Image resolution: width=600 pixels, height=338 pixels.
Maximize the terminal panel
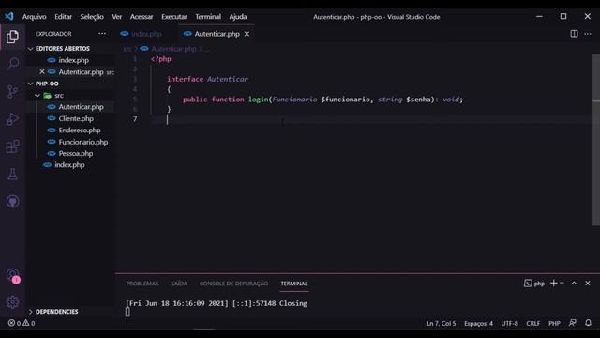tap(574, 284)
